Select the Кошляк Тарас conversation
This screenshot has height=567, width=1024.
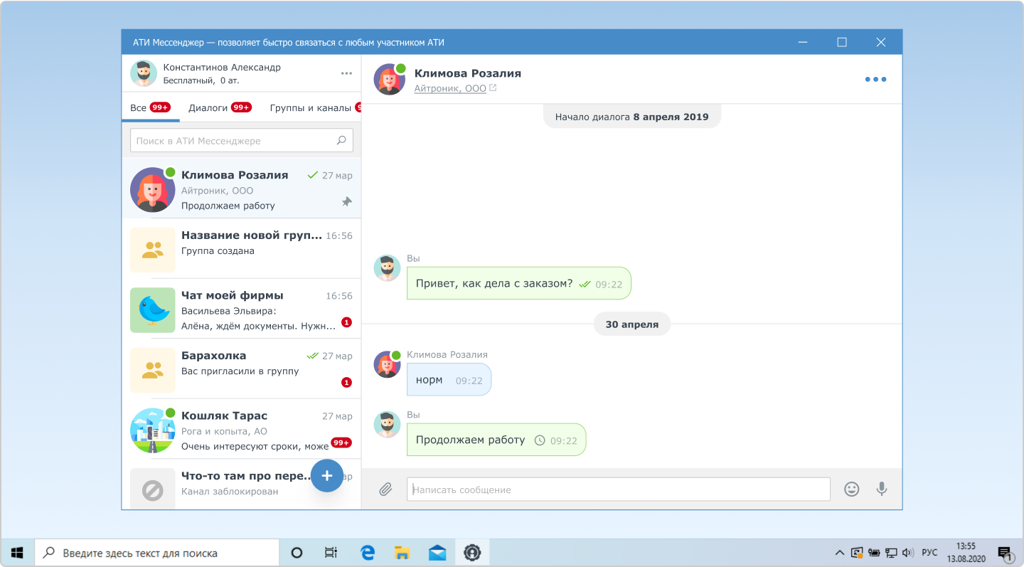point(242,430)
